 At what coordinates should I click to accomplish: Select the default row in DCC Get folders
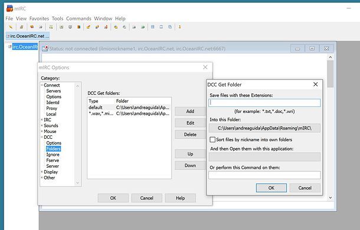[x=129, y=107]
